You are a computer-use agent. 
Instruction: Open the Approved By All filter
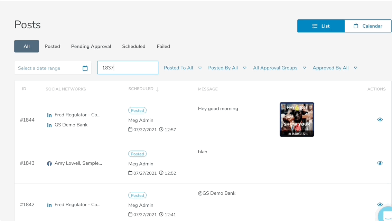(335, 68)
